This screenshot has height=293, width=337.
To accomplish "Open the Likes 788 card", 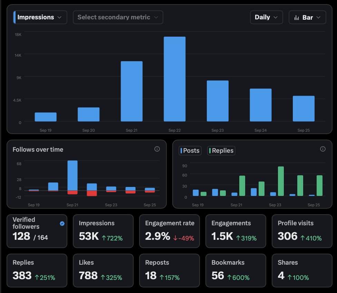I will (x=103, y=271).
